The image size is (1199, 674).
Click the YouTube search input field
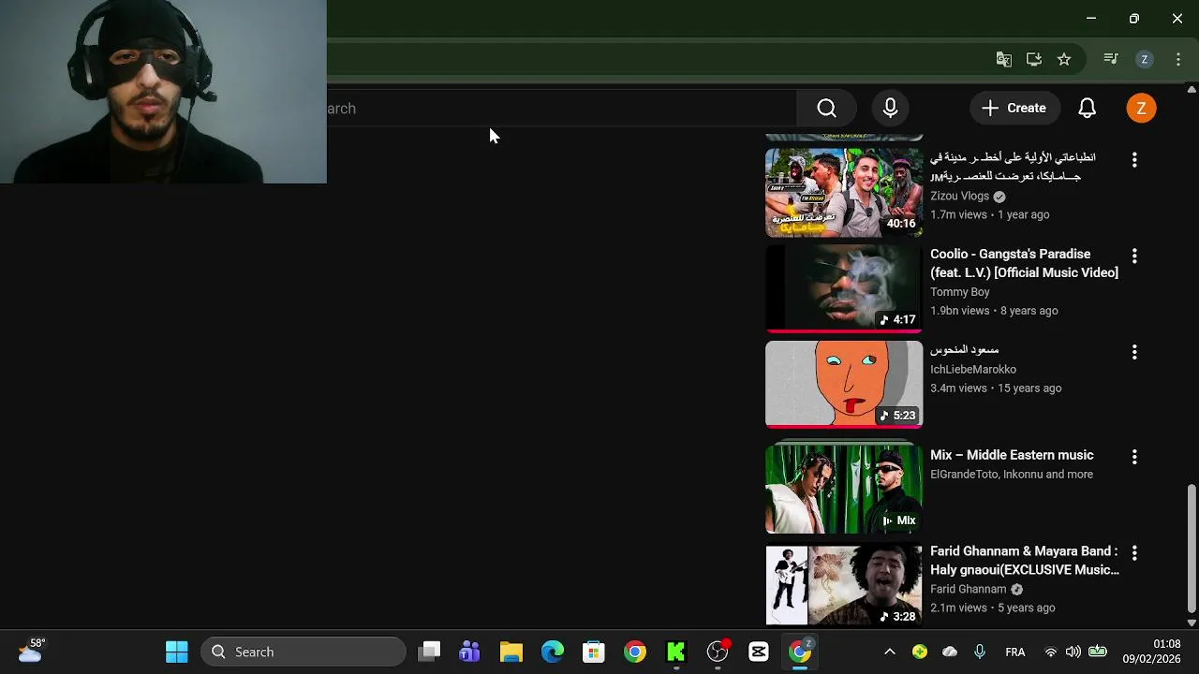[x=562, y=109]
